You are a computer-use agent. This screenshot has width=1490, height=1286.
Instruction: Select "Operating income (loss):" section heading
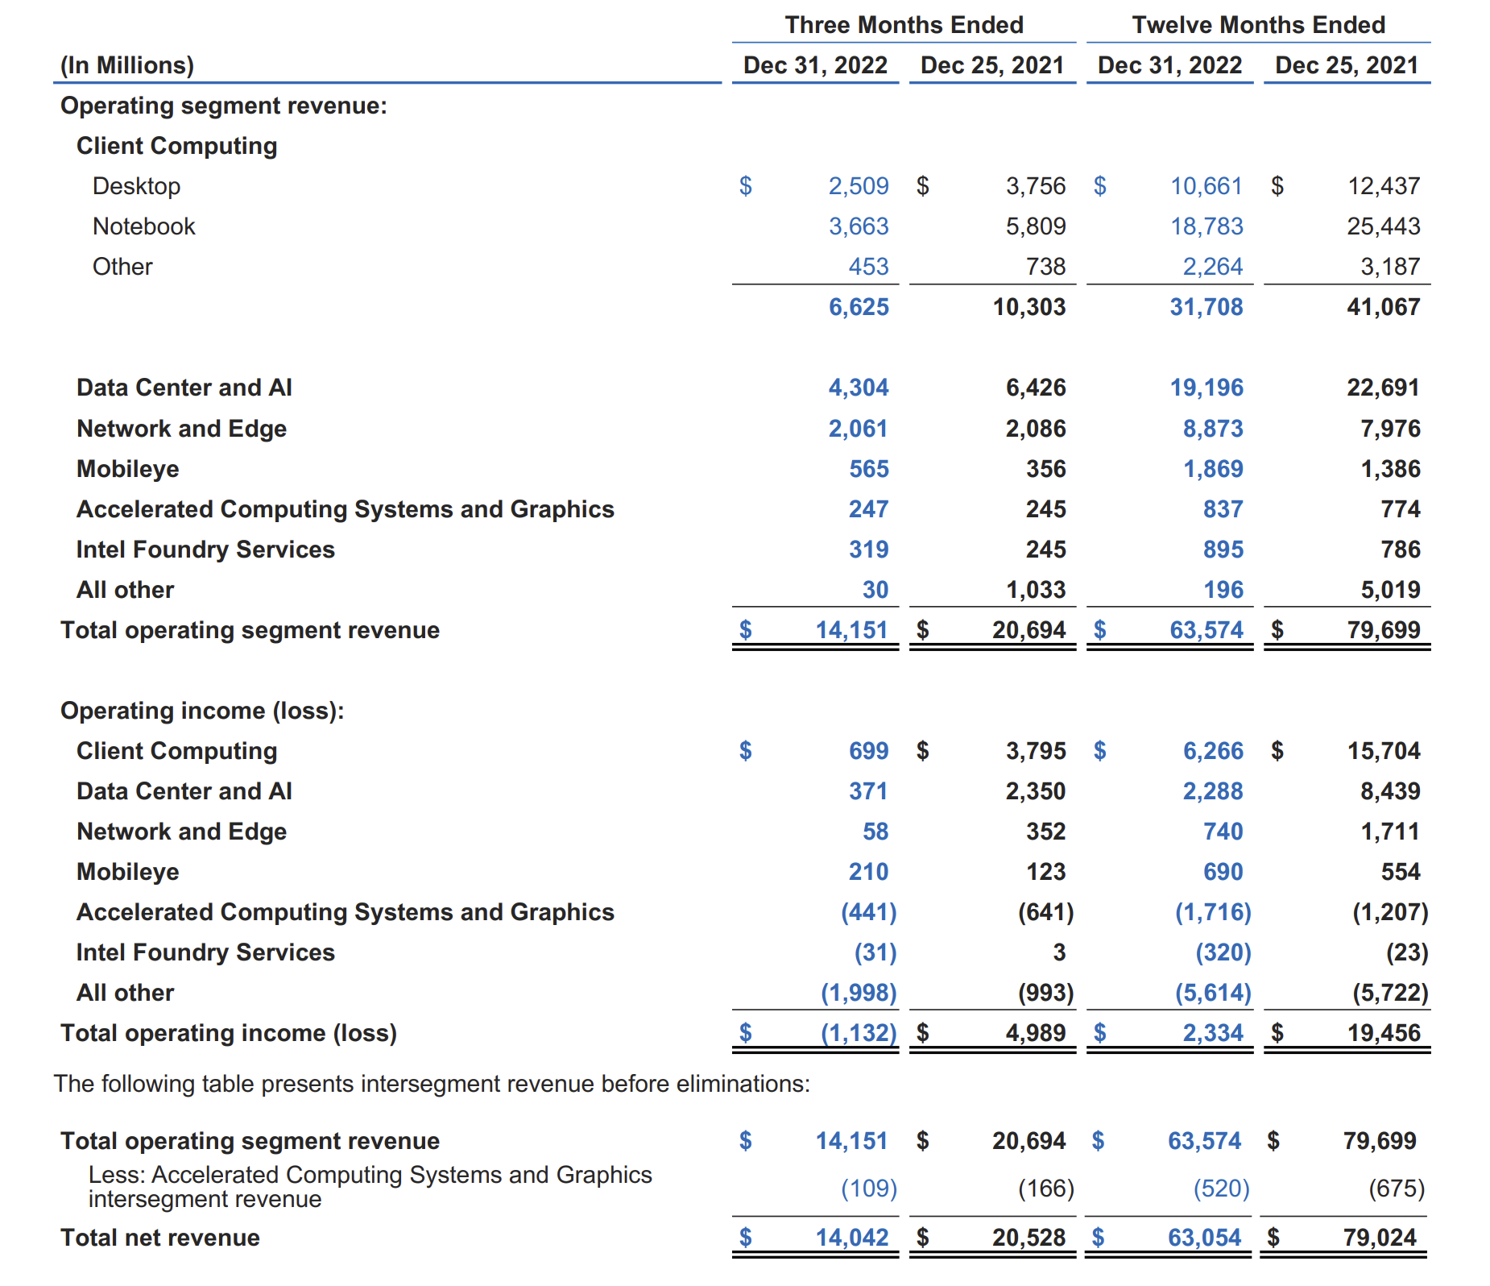point(202,711)
